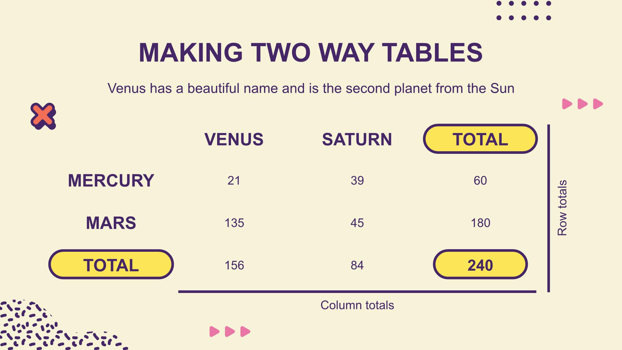Select the Making Two Way Tables title
Screen dimensions: 622x350
pos(311,52)
